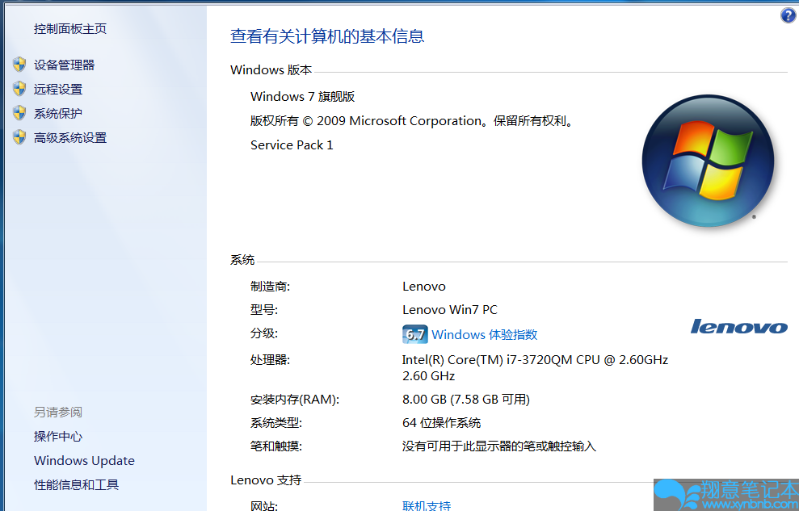Screen dimensions: 799x511
Task: Click the model value Lenovo Win7 PC
Action: pos(450,310)
